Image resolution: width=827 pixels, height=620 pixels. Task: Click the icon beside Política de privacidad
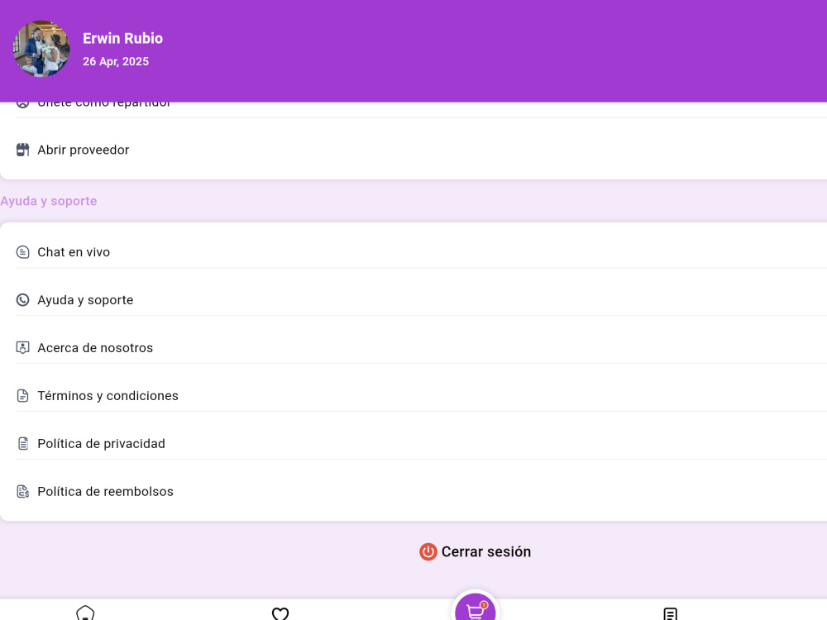pyautogui.click(x=22, y=443)
